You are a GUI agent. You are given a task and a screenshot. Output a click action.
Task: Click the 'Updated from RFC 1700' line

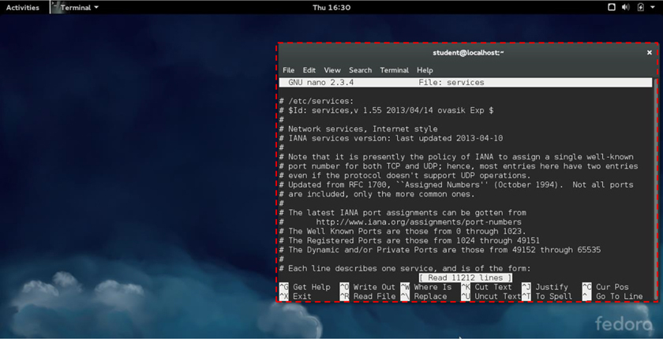[456, 185]
